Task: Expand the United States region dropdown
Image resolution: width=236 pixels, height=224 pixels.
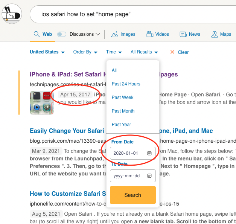Action: tap(47, 52)
